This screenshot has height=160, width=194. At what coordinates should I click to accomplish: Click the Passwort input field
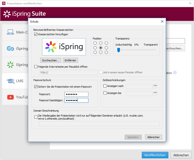[76, 94]
